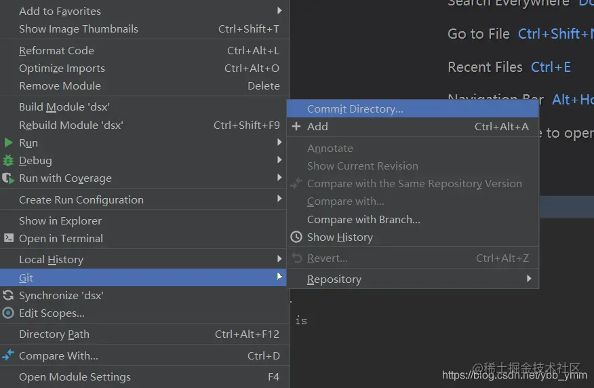Select Commit Directory from Git submenu

click(355, 109)
